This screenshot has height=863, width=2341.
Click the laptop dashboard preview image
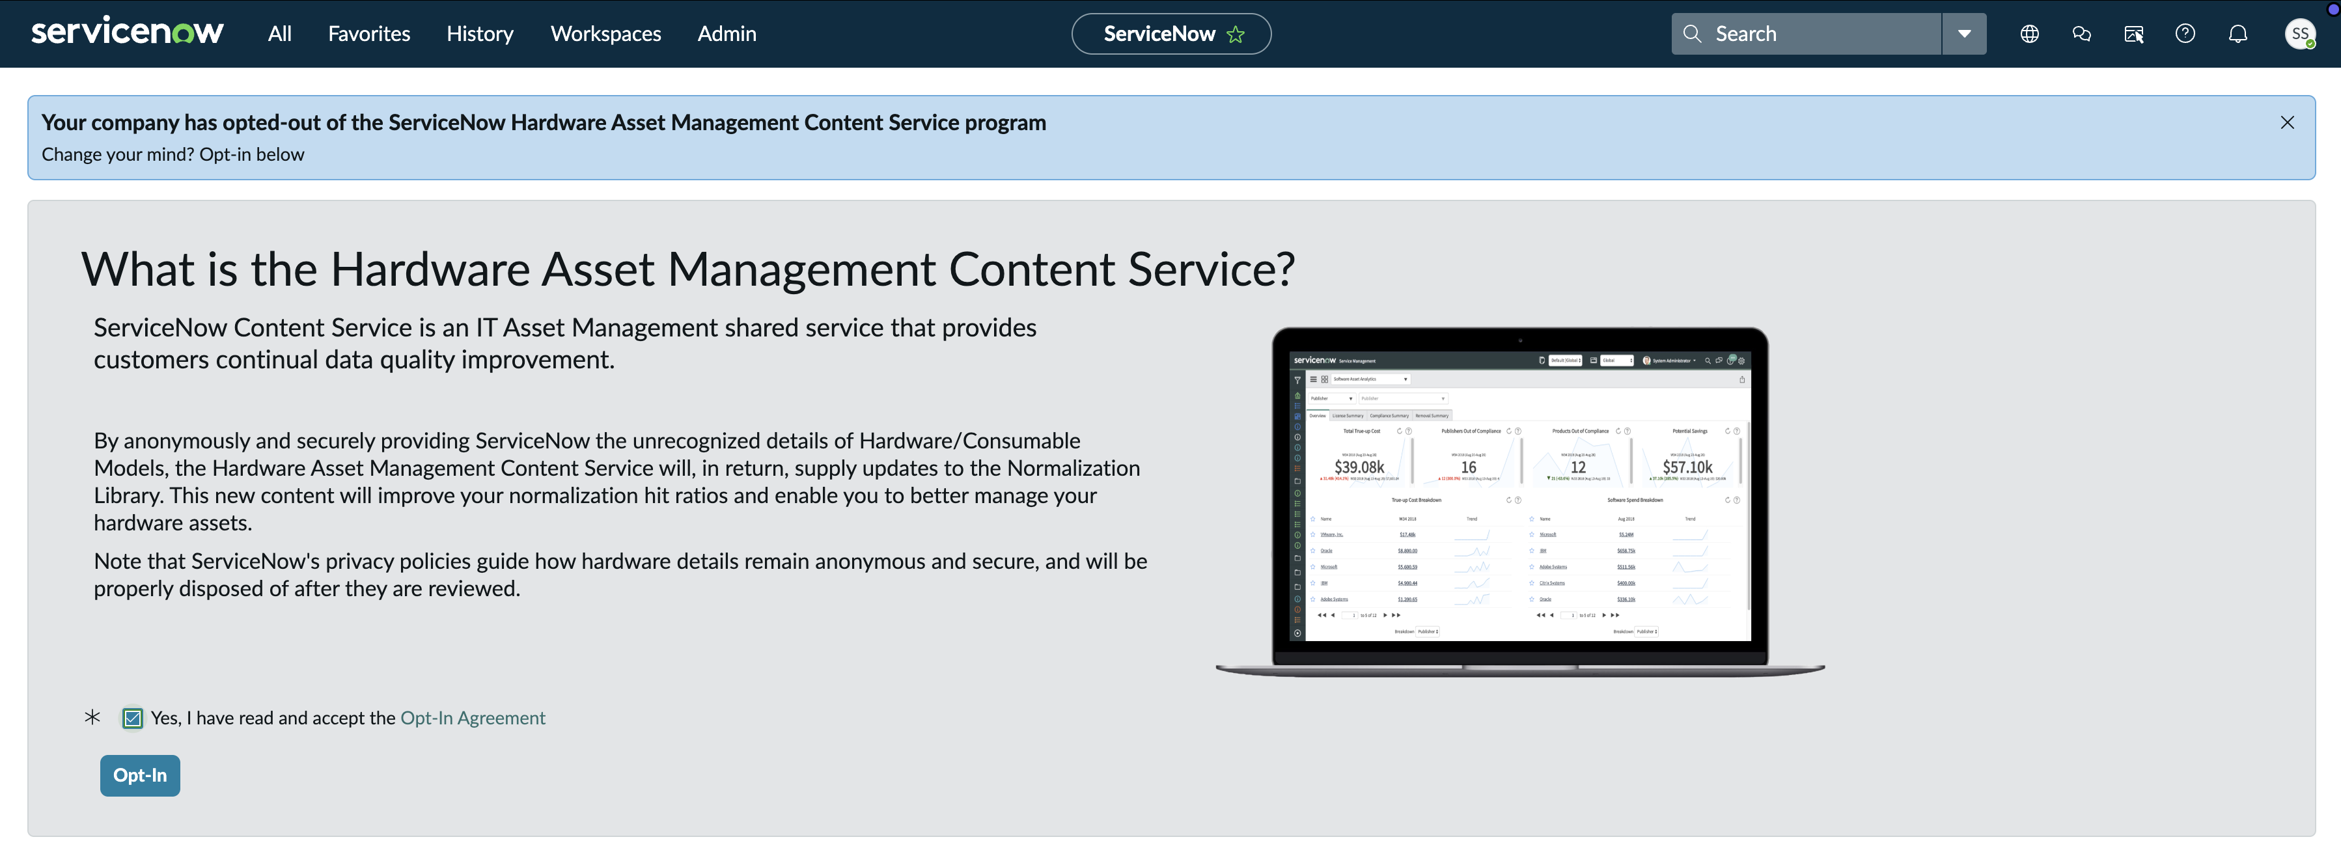coord(1520,501)
